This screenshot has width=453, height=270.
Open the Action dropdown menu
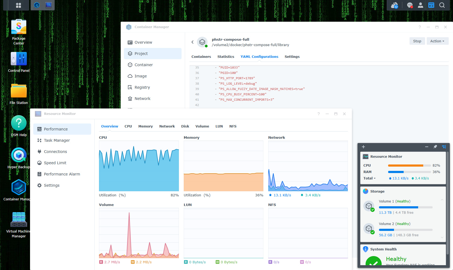coord(437,41)
